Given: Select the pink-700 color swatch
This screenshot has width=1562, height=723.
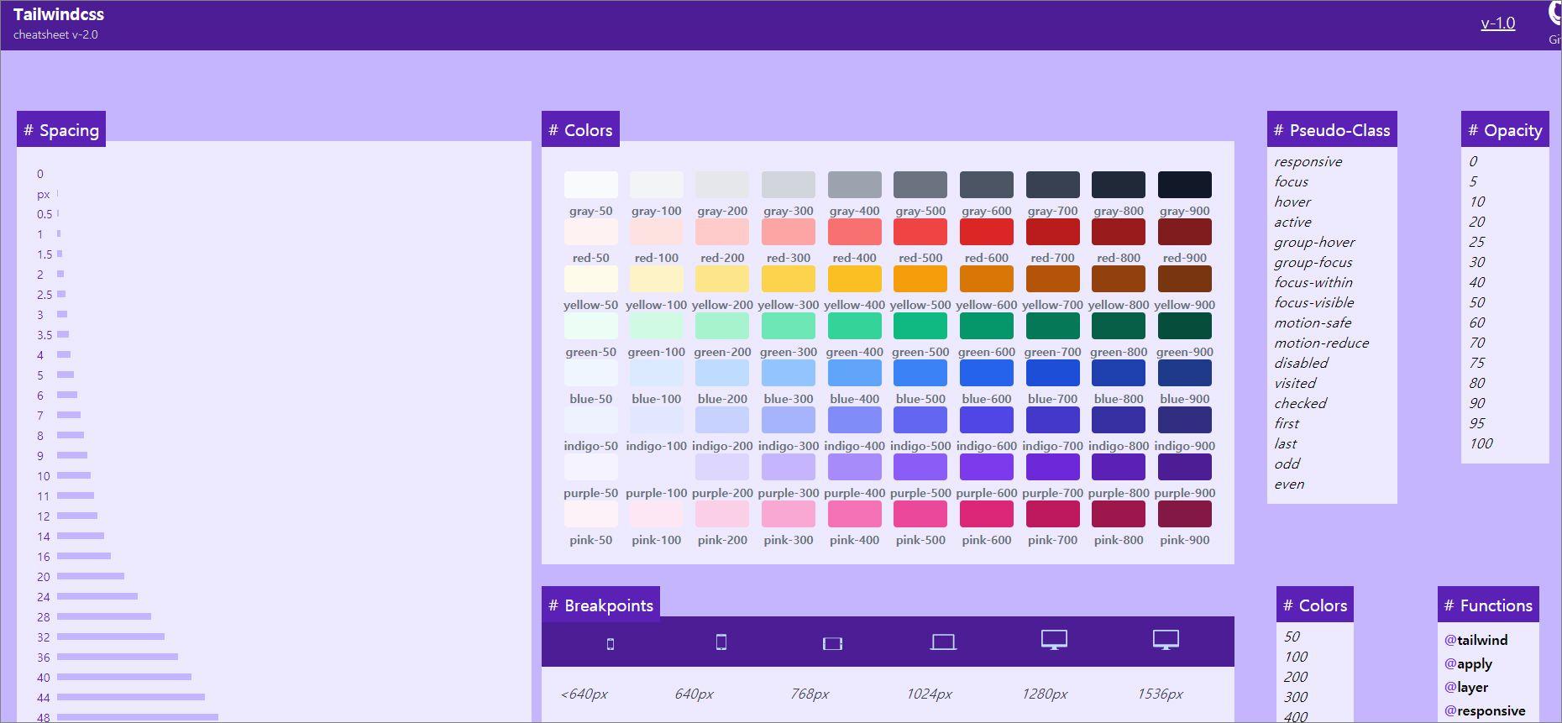Looking at the screenshot, I should [1053, 514].
